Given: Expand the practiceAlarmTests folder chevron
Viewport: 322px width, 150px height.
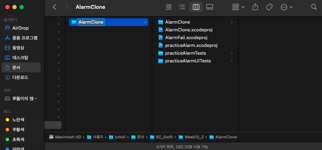Looking at the screenshot, I should 232,53.
